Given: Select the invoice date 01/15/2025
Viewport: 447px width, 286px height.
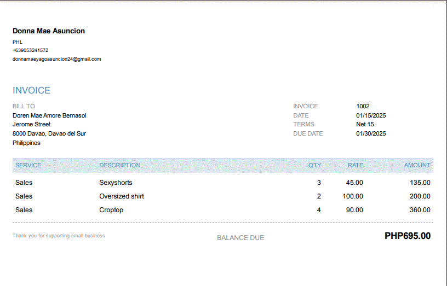Looking at the screenshot, I should point(371,115).
